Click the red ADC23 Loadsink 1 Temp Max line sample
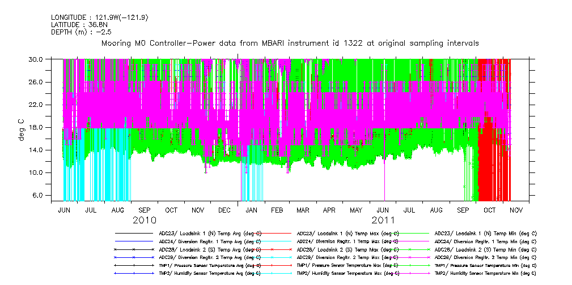572x285 pixels. (x=272, y=233)
